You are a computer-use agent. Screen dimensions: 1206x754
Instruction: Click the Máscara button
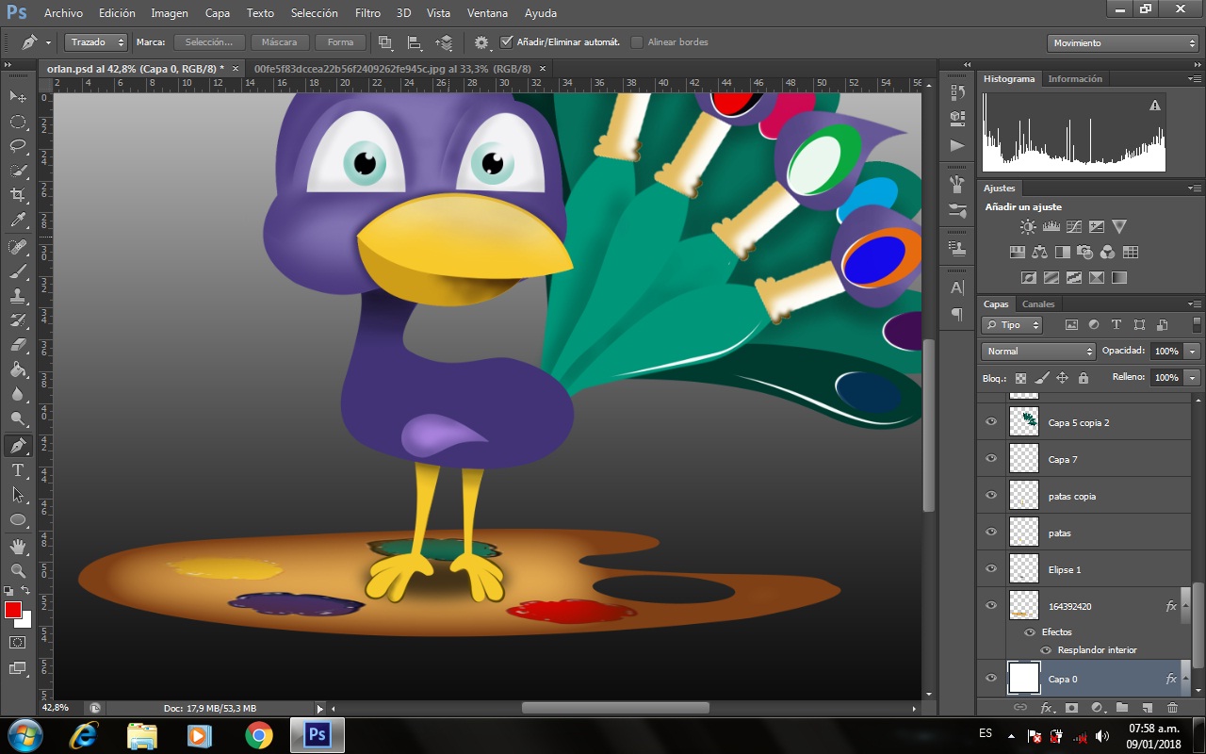280,42
